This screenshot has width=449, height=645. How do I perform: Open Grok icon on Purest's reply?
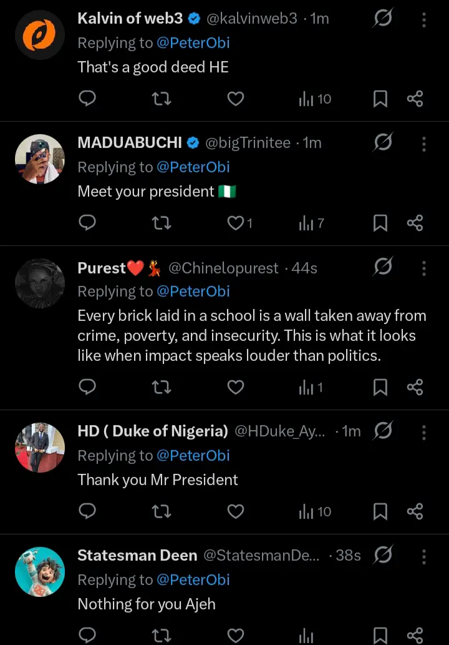[382, 268]
